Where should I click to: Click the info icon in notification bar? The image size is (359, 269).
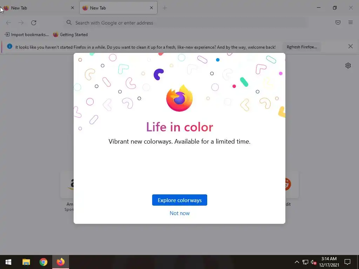click(9, 47)
